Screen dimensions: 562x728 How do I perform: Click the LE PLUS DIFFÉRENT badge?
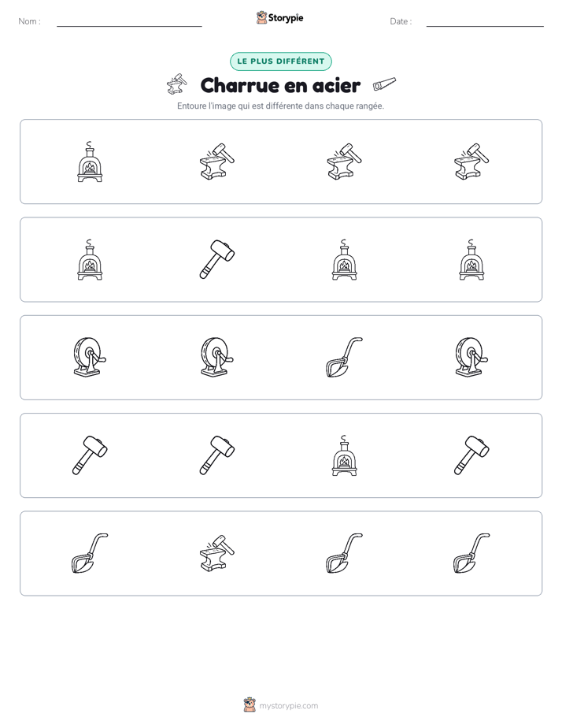point(280,61)
